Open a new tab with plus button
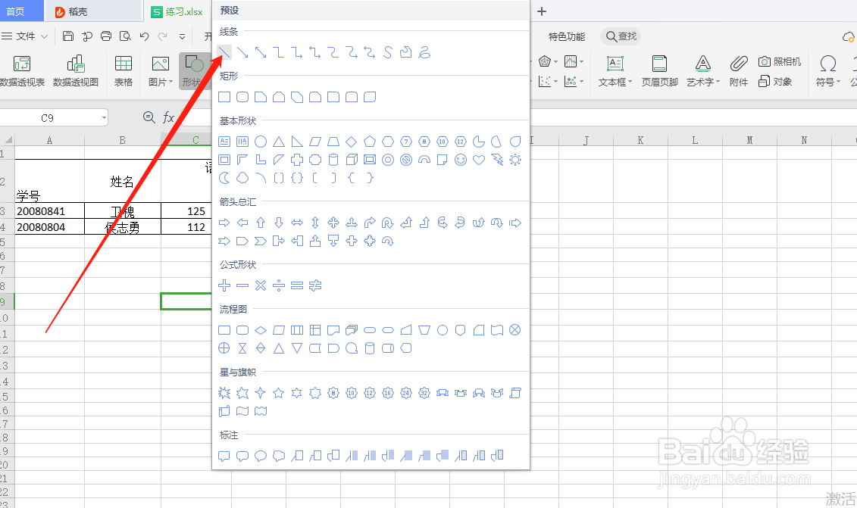Viewport: 857px width, 508px height. click(x=542, y=11)
